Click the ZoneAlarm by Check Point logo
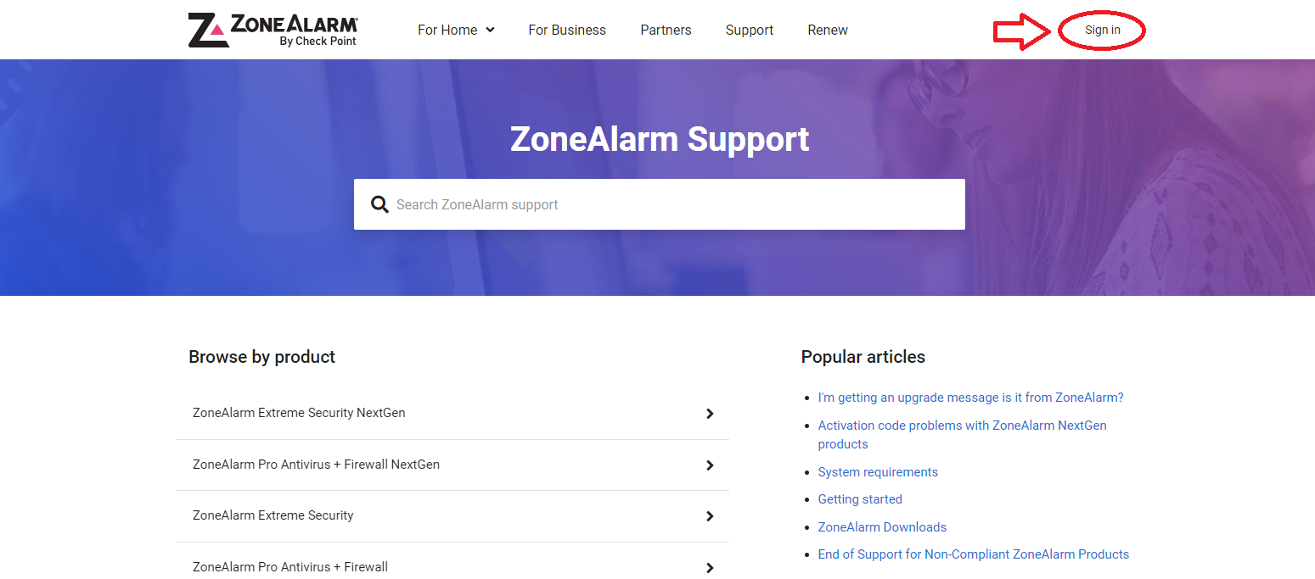 click(x=273, y=30)
